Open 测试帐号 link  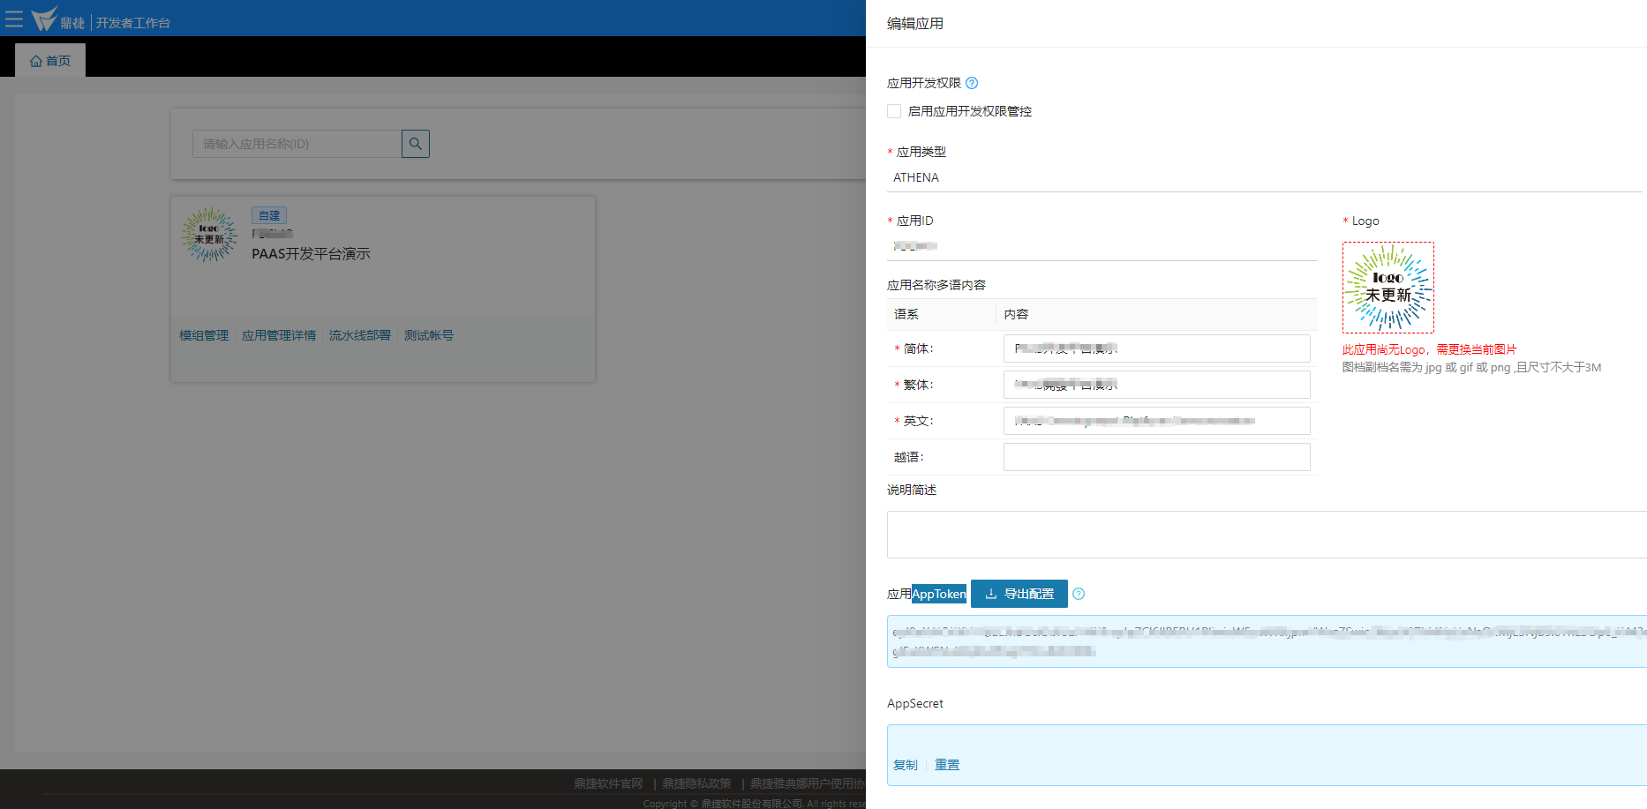[429, 335]
